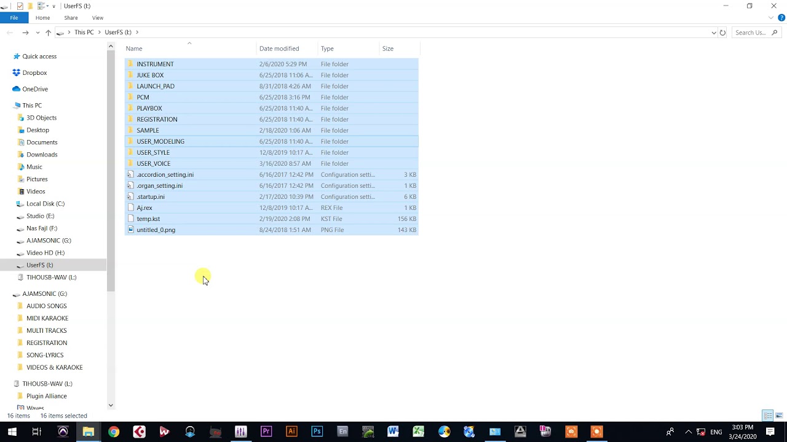Open Adobe Illustrator from taskbar
The image size is (787, 442).
coord(291,432)
